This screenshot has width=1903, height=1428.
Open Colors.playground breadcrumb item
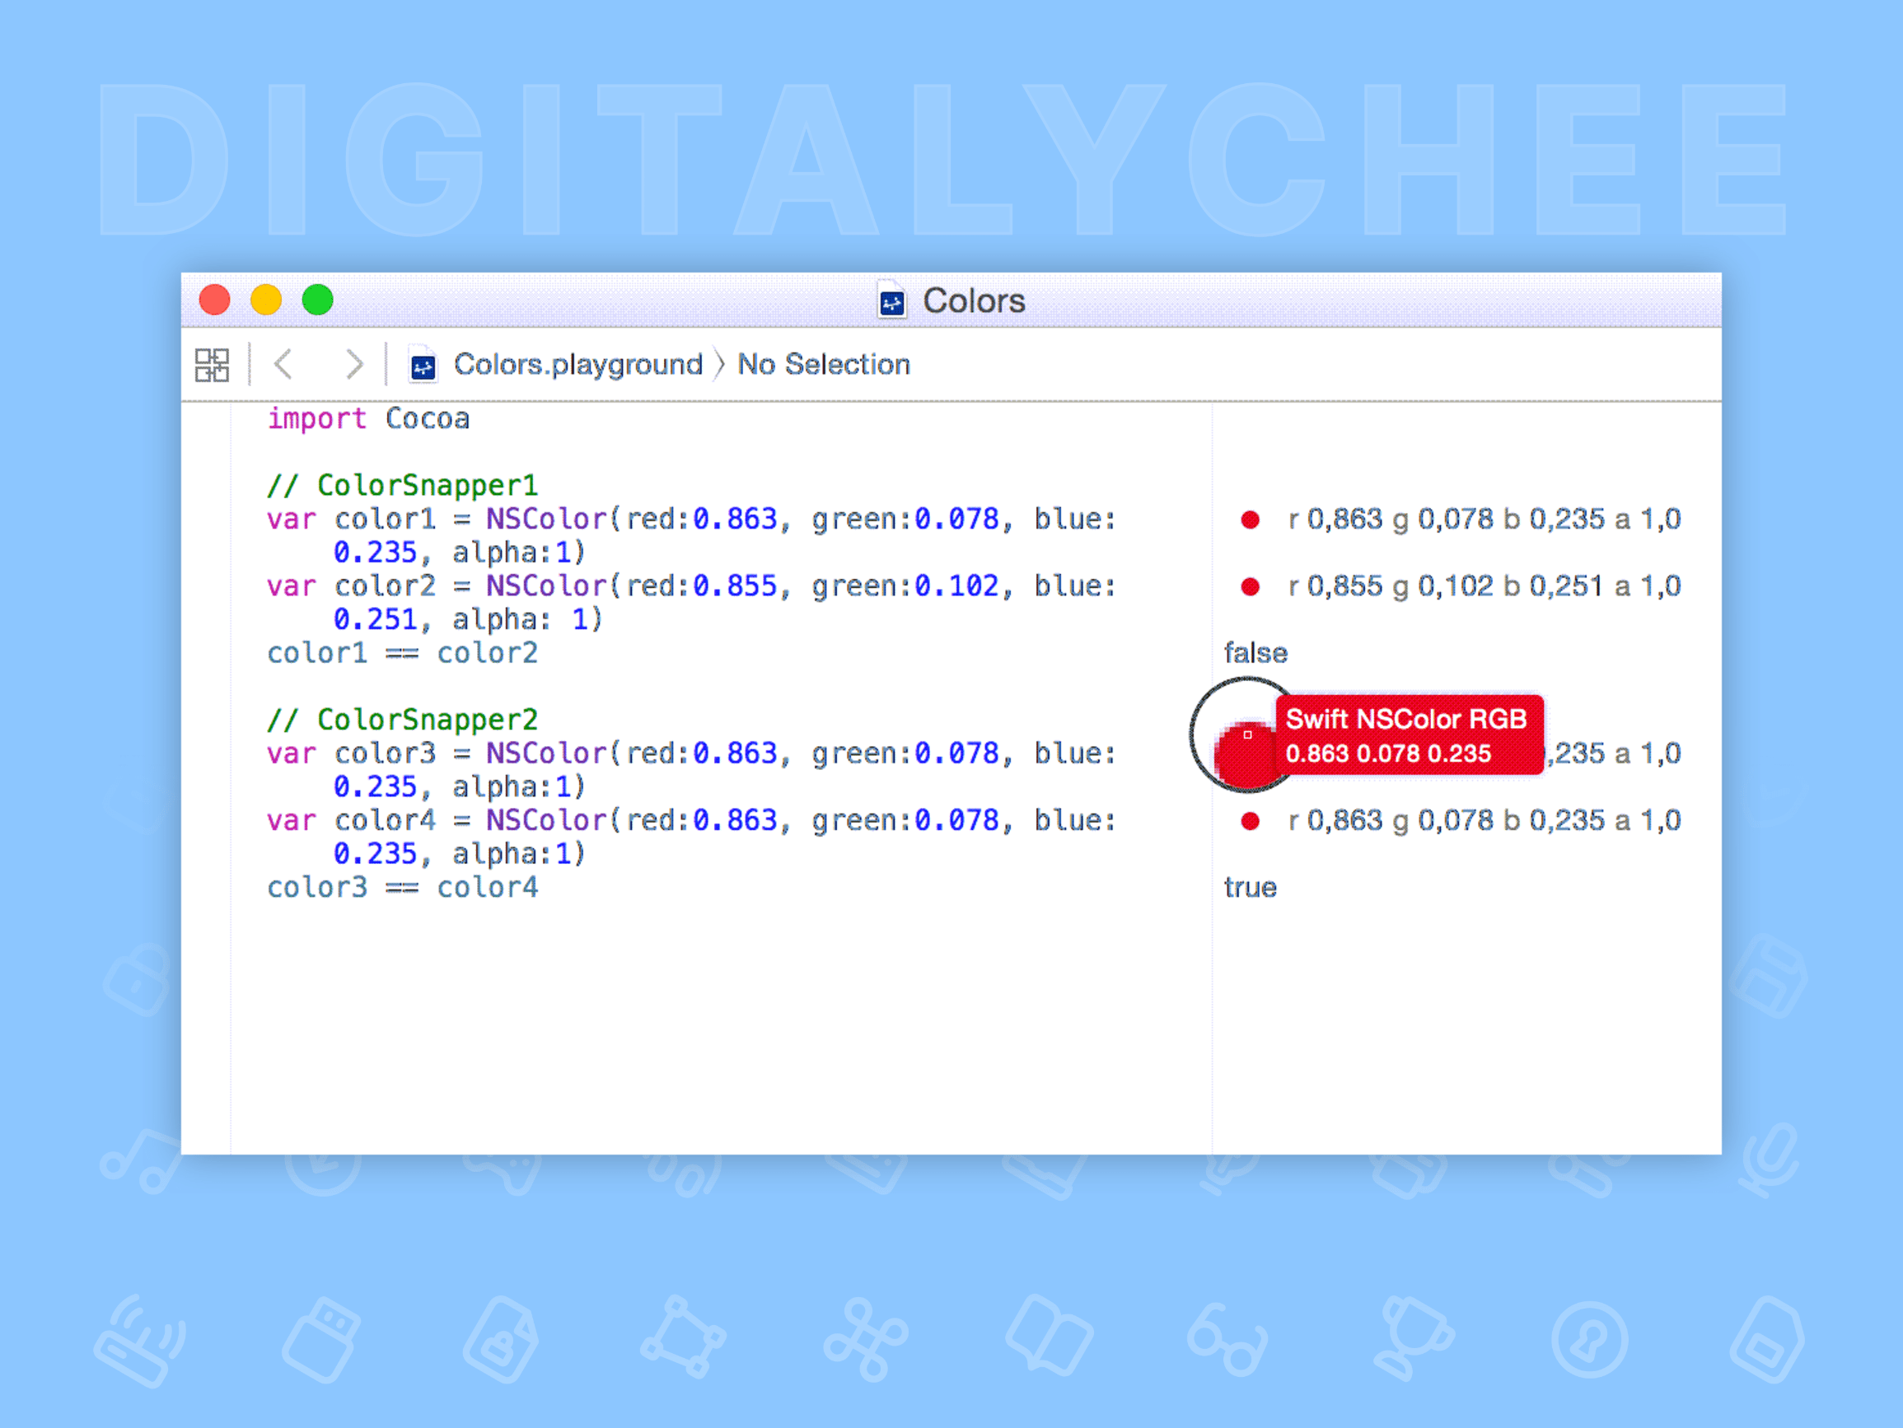point(578,364)
